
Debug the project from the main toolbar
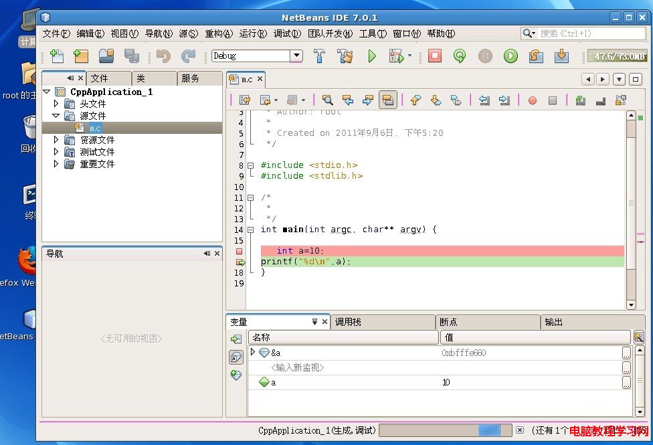click(x=396, y=56)
